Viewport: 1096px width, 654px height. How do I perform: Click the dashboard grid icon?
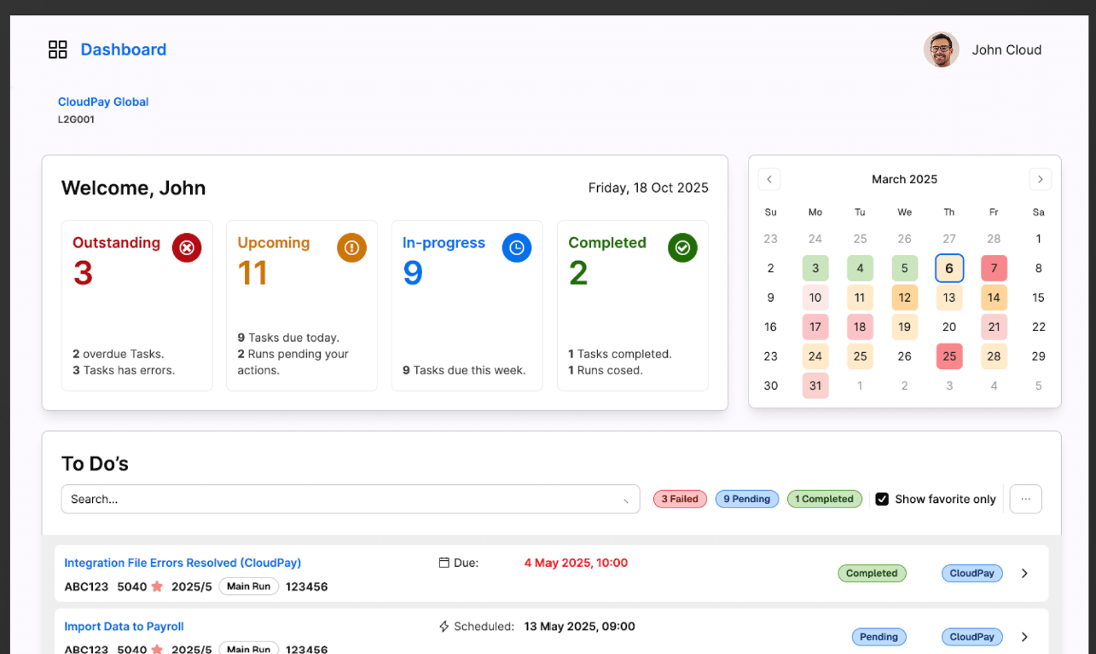(57, 49)
